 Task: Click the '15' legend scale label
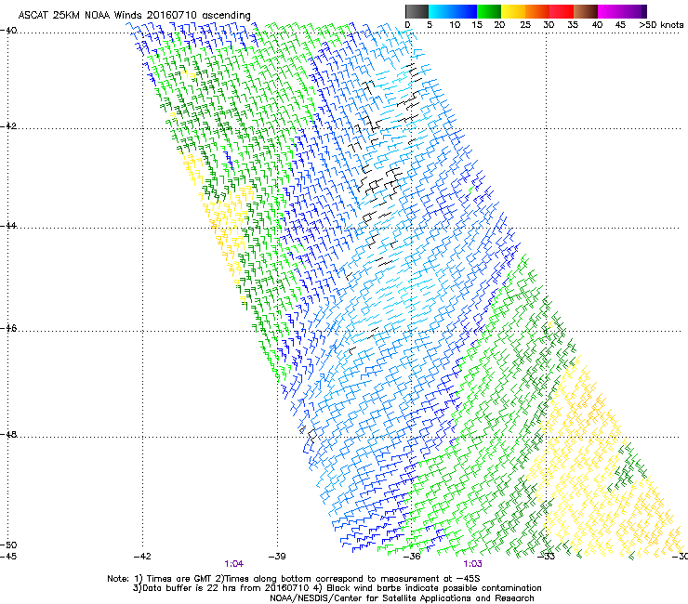point(477,25)
